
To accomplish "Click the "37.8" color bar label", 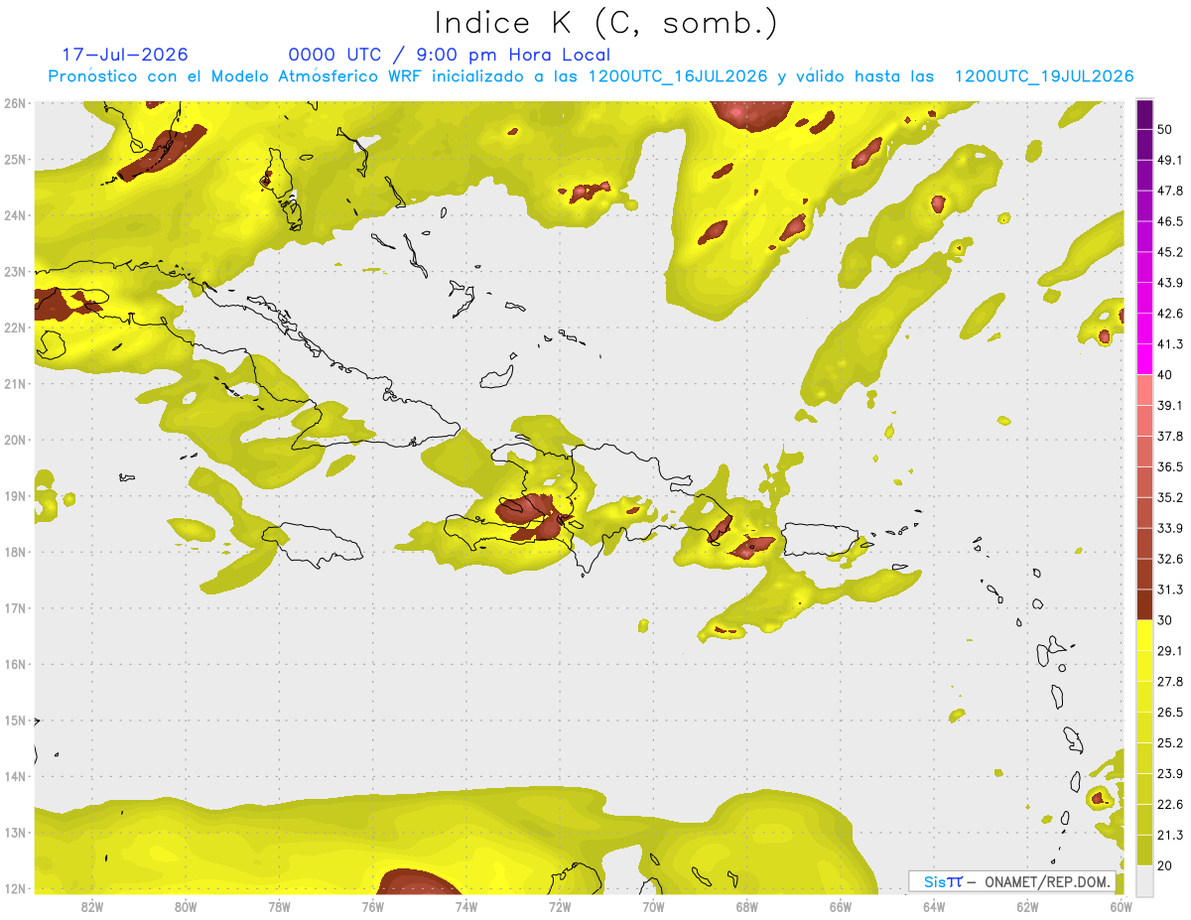I will 1170,437.
